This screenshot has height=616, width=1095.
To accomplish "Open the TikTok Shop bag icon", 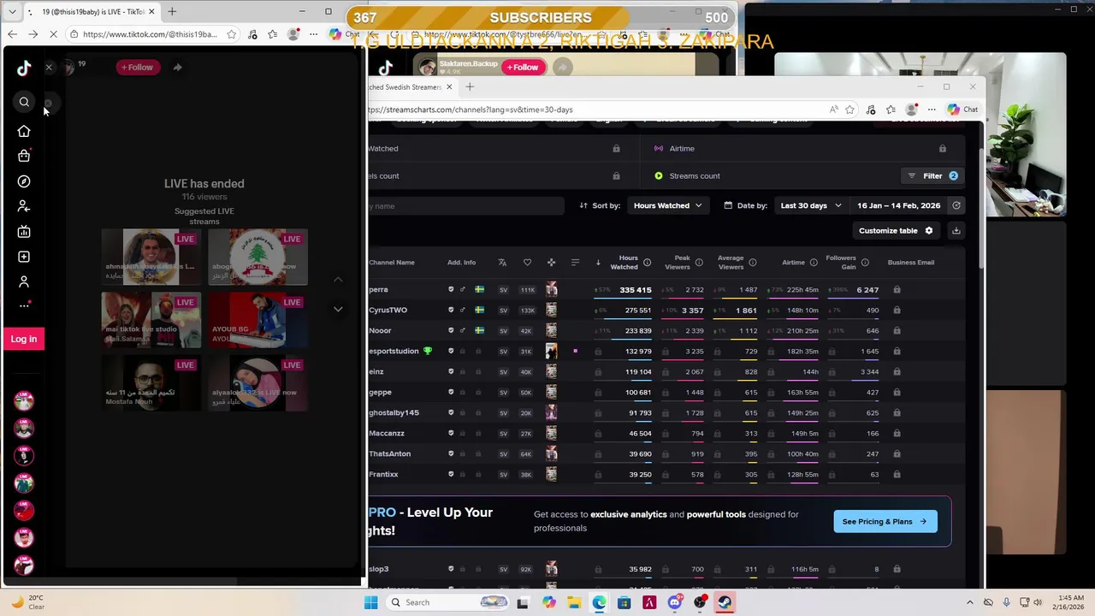I will (x=24, y=156).
